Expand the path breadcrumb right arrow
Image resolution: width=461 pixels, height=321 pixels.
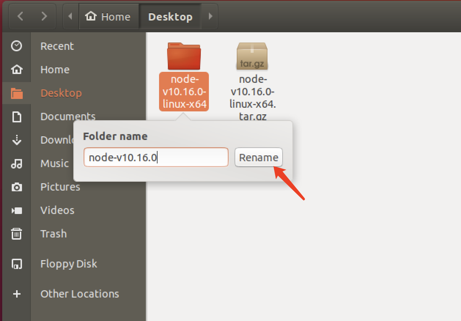(x=210, y=16)
